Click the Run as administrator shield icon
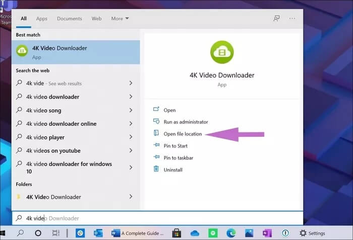The height and width of the screenshot is (240, 353). click(156, 121)
